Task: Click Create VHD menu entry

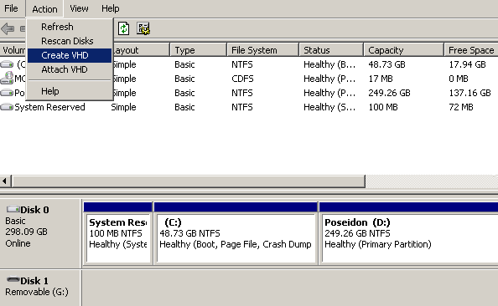Action: coord(70,55)
